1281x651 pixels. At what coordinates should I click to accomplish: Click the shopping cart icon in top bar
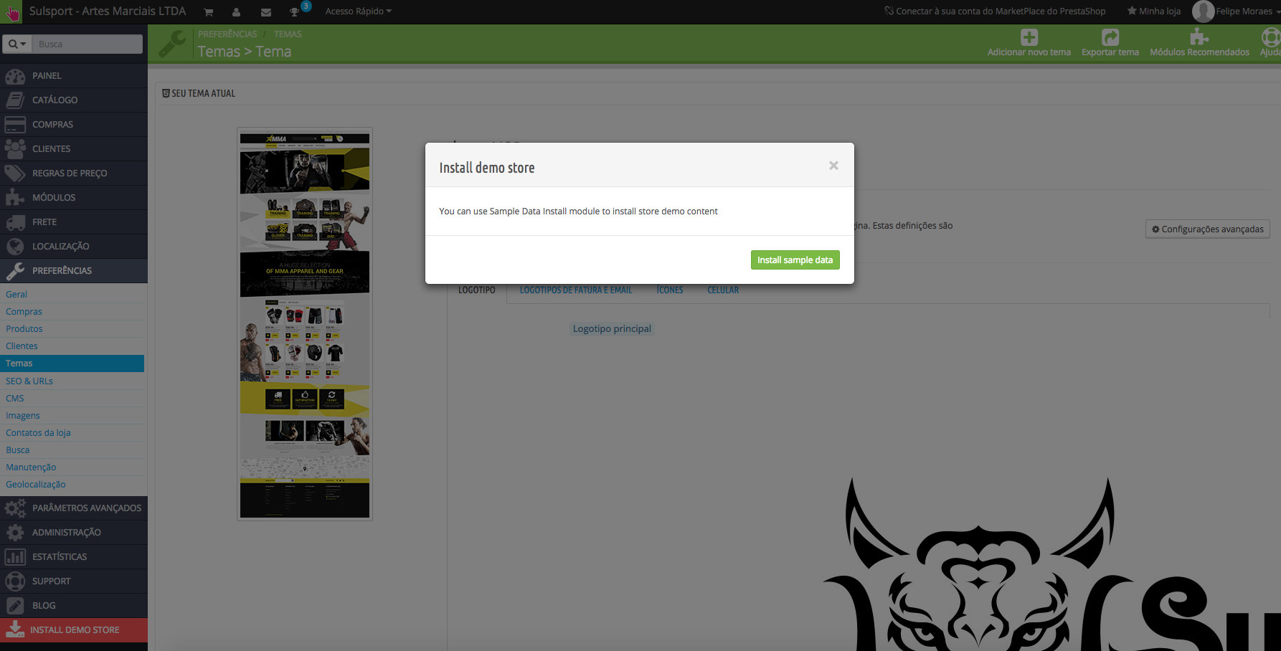tap(208, 12)
